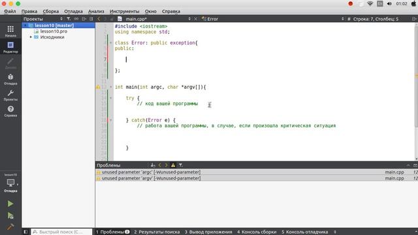Fold the main function block
This screenshot has height=235, width=418.
111,87
